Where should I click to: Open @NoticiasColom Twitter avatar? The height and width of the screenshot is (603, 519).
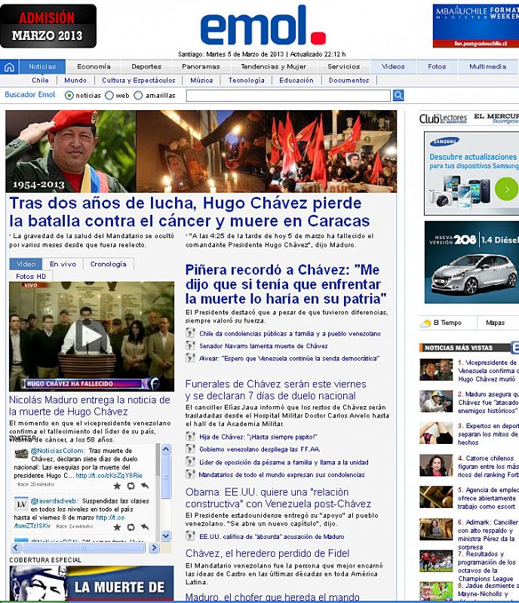[21, 454]
